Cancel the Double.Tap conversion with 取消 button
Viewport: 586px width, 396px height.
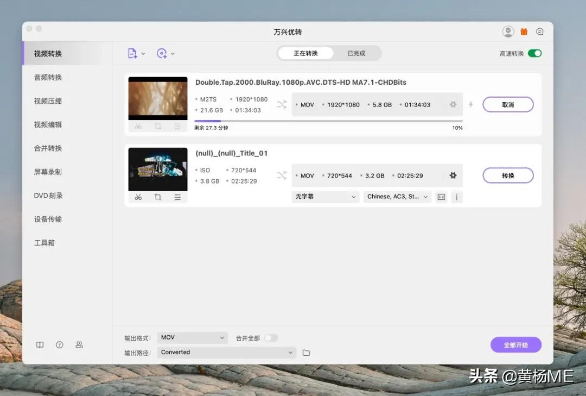click(508, 104)
